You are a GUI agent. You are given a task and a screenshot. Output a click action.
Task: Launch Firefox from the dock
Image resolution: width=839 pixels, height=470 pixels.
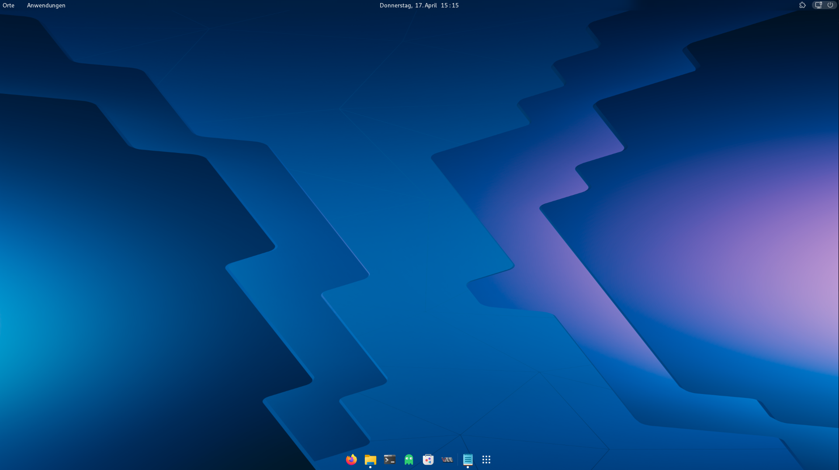coord(351,460)
